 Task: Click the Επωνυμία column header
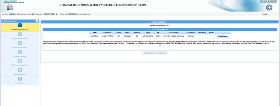[x=107, y=33]
